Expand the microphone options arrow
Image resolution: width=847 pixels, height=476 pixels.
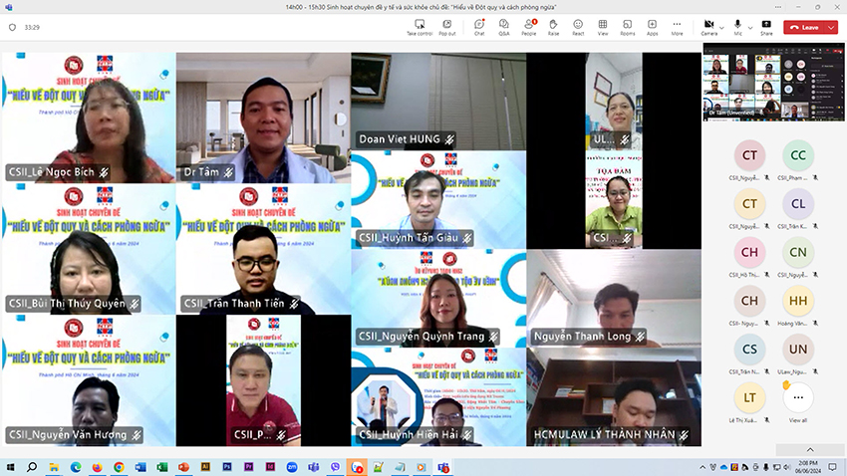(750, 28)
